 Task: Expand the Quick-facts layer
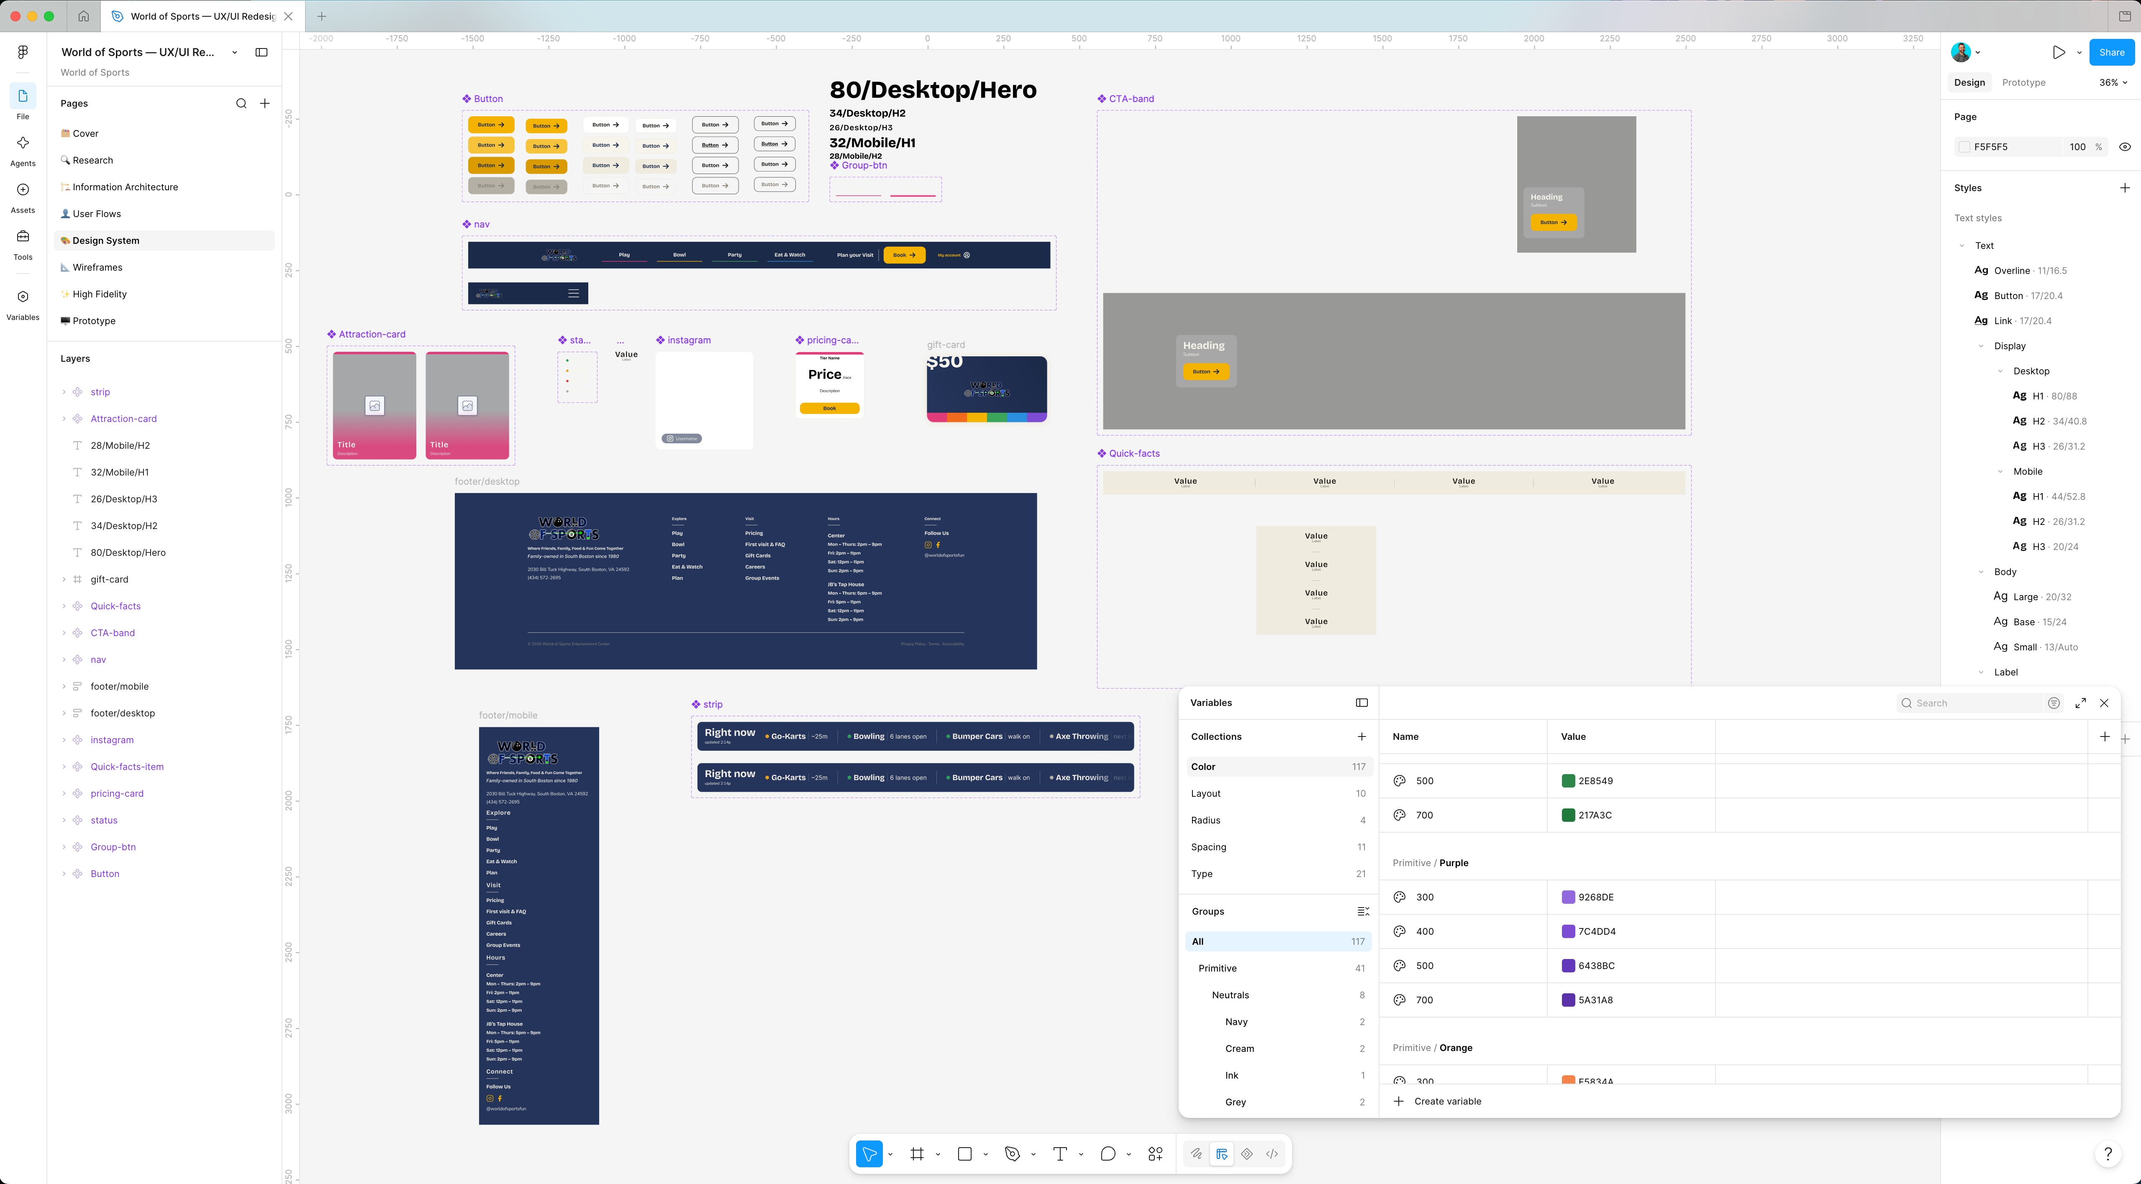[x=64, y=606]
